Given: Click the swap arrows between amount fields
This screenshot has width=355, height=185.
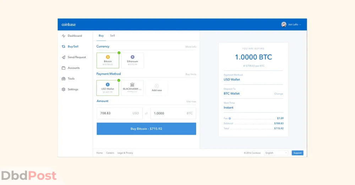Looking at the screenshot, I should (x=147, y=113).
